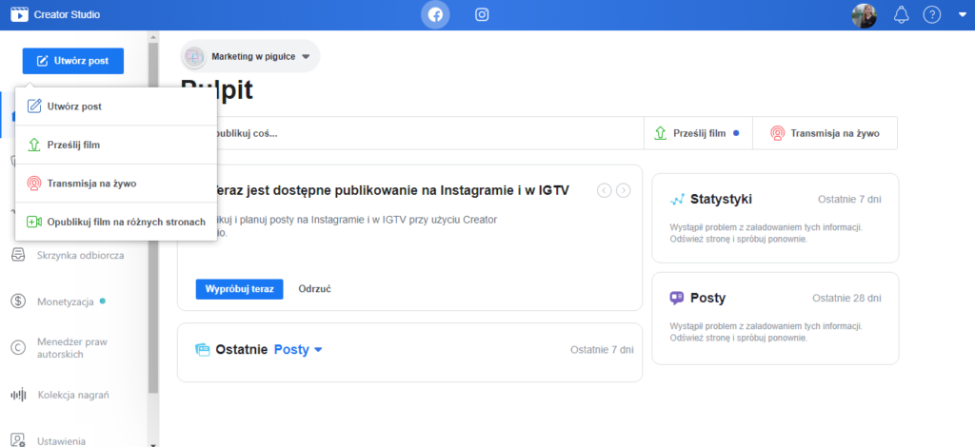Choose Prześlij film in the dropdown menu

[x=115, y=145]
